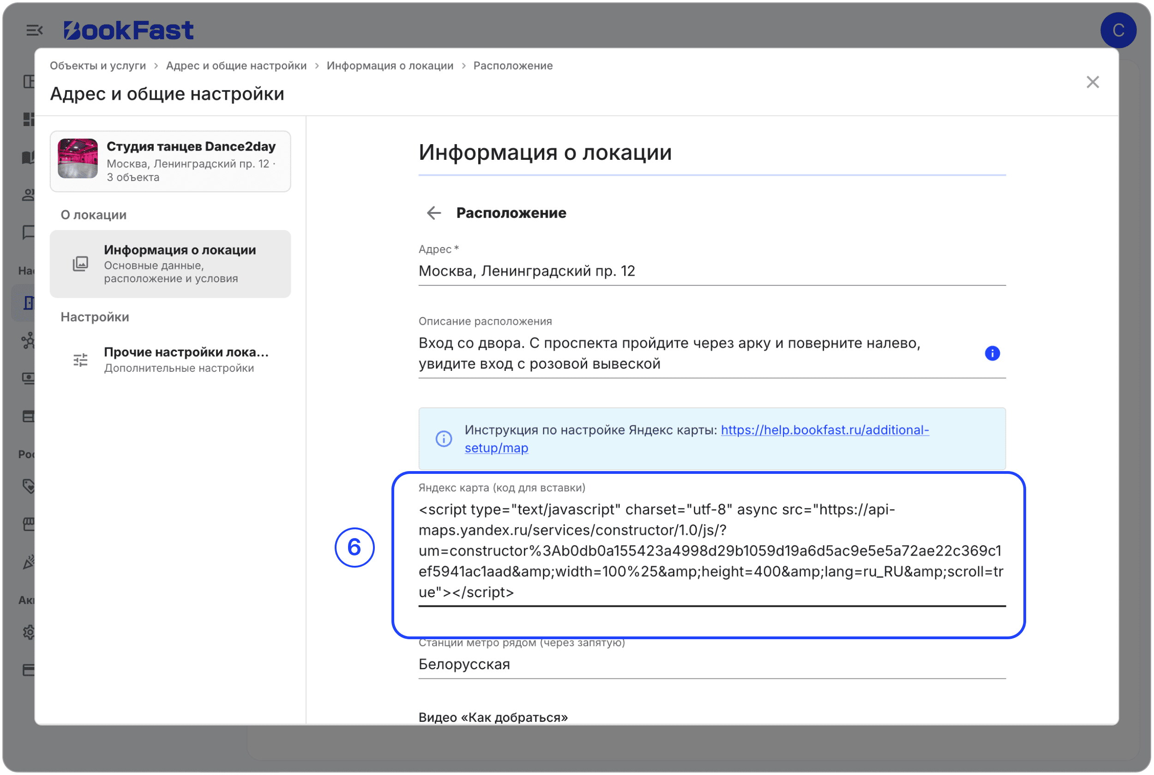Select Расположение breadcrumb item
This screenshot has height=775, width=1154.
click(513, 66)
